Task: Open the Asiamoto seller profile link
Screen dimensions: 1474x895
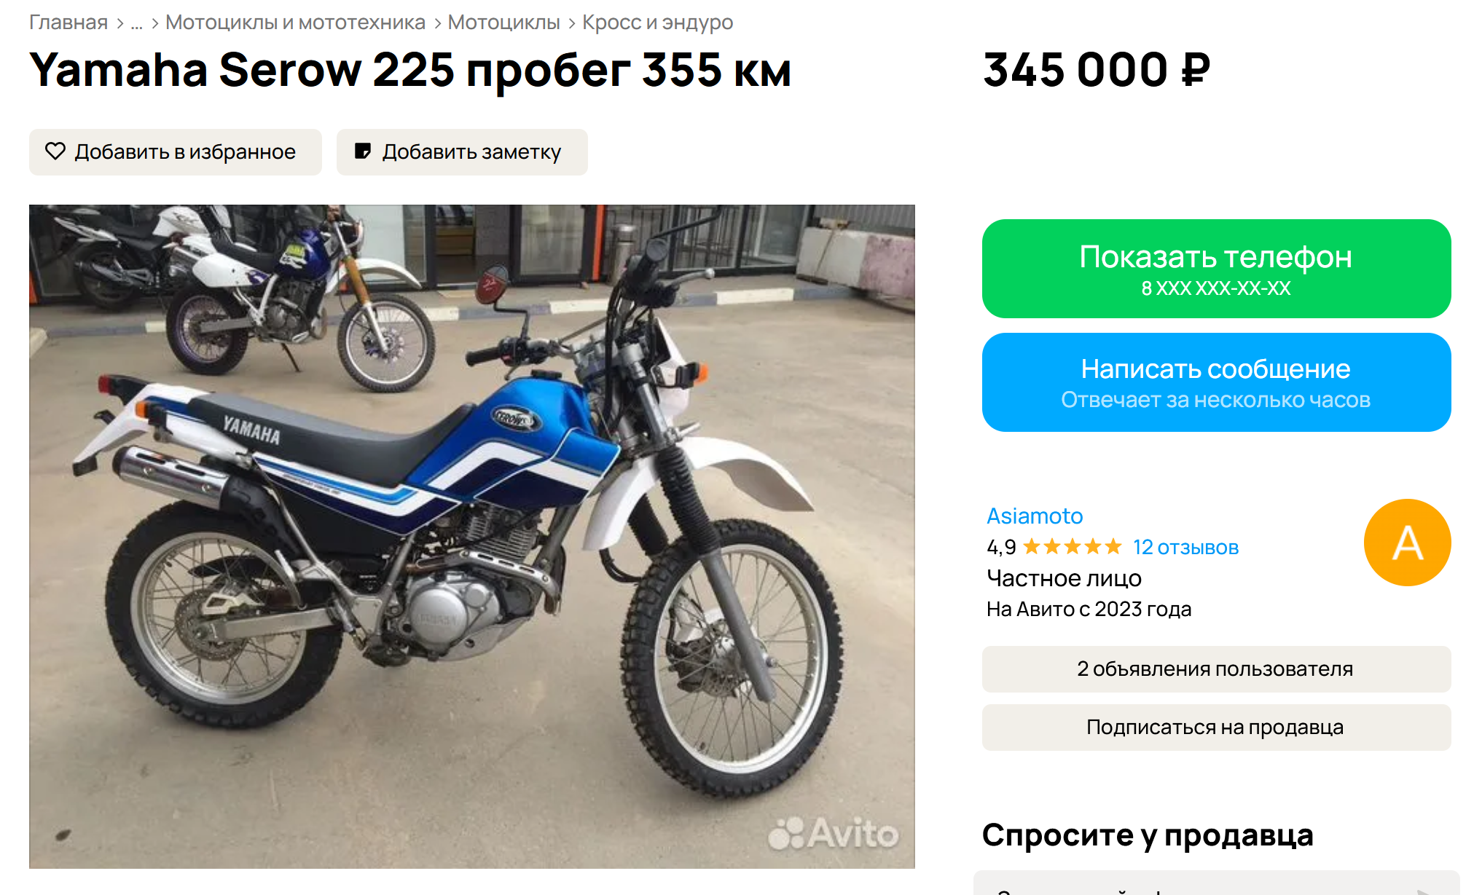Action: pyautogui.click(x=1035, y=516)
